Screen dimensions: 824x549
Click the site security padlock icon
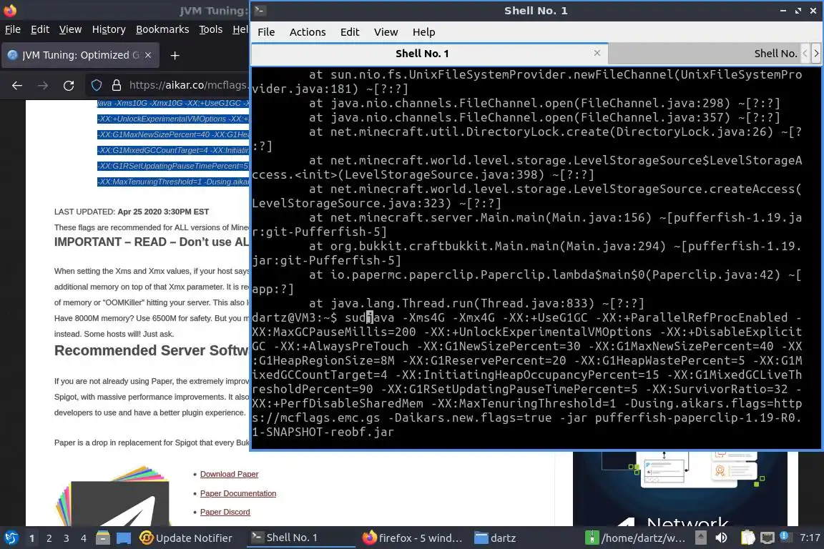coord(117,85)
